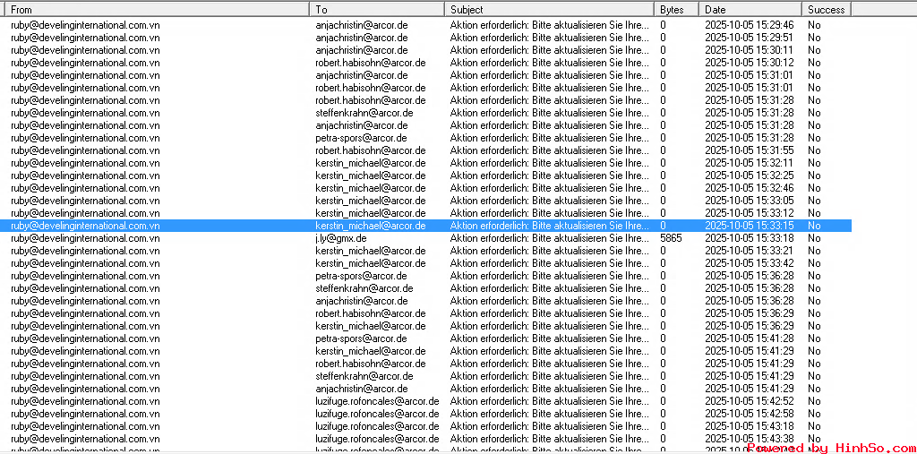The width and height of the screenshot is (917, 454).
Task: Click the Bytes column header
Action: 675,9
